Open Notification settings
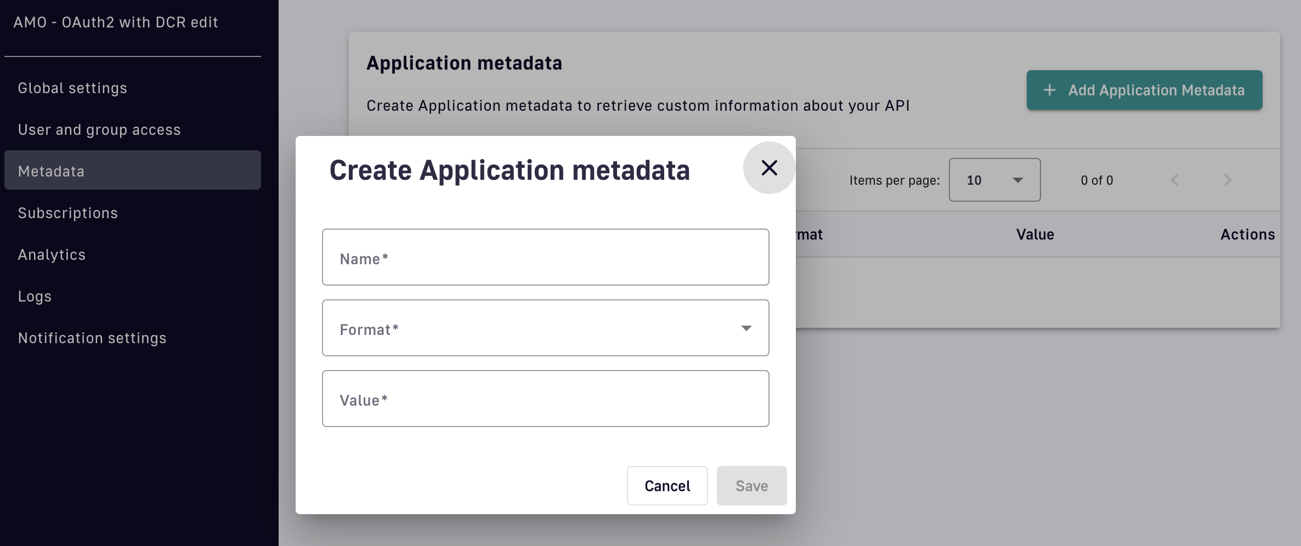Viewport: 1301px width, 546px height. 92,338
